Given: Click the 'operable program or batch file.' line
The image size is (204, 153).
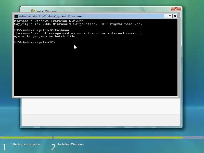Looking at the screenshot, I should (x=46, y=36).
